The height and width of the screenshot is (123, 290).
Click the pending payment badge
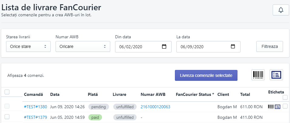[99, 107]
